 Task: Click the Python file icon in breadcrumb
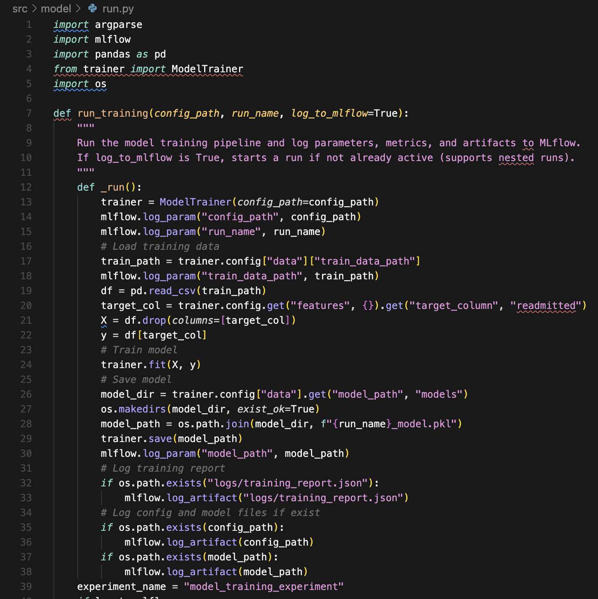93,9
